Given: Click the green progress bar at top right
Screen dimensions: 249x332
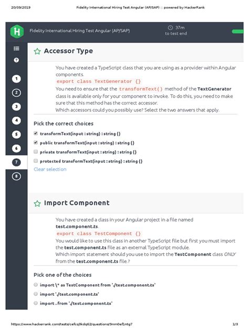Looking at the screenshot, I should (x=238, y=32).
